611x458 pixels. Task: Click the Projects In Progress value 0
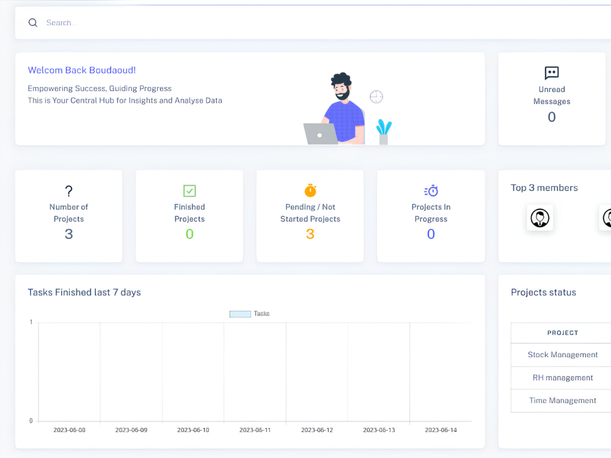[x=431, y=234]
